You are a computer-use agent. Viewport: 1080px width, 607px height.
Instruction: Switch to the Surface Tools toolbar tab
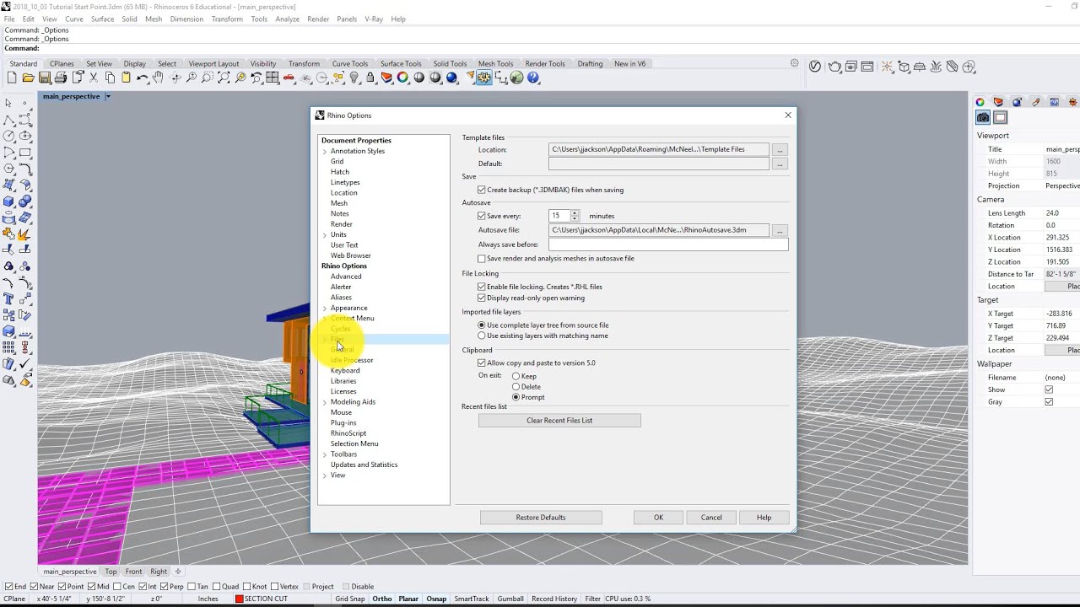coord(401,63)
